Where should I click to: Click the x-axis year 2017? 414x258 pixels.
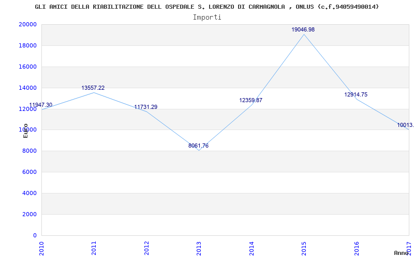[x=409, y=248]
